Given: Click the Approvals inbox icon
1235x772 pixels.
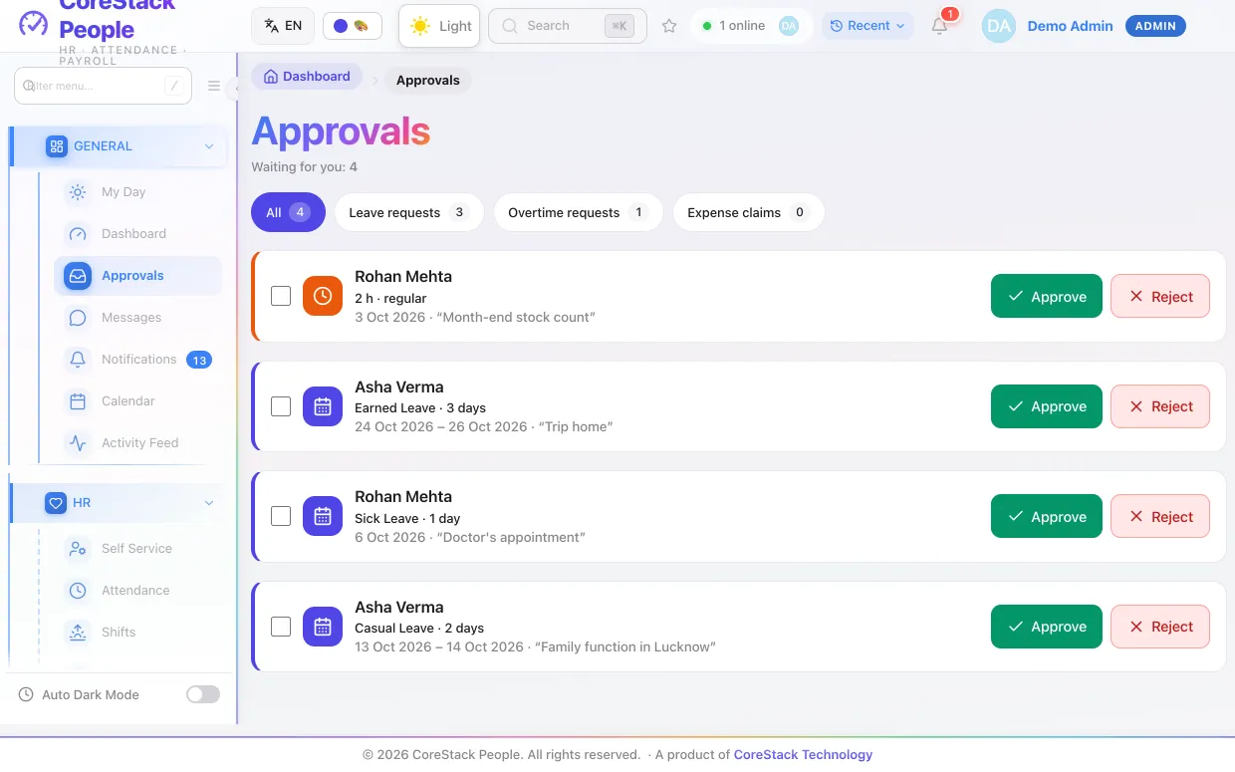Looking at the screenshot, I should (78, 276).
